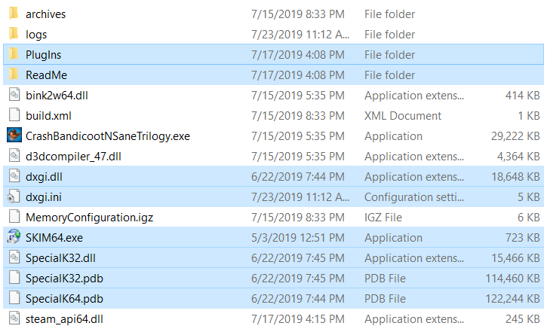
Task: Click the MemoryConfiguration.igz file icon
Action: click(x=14, y=218)
